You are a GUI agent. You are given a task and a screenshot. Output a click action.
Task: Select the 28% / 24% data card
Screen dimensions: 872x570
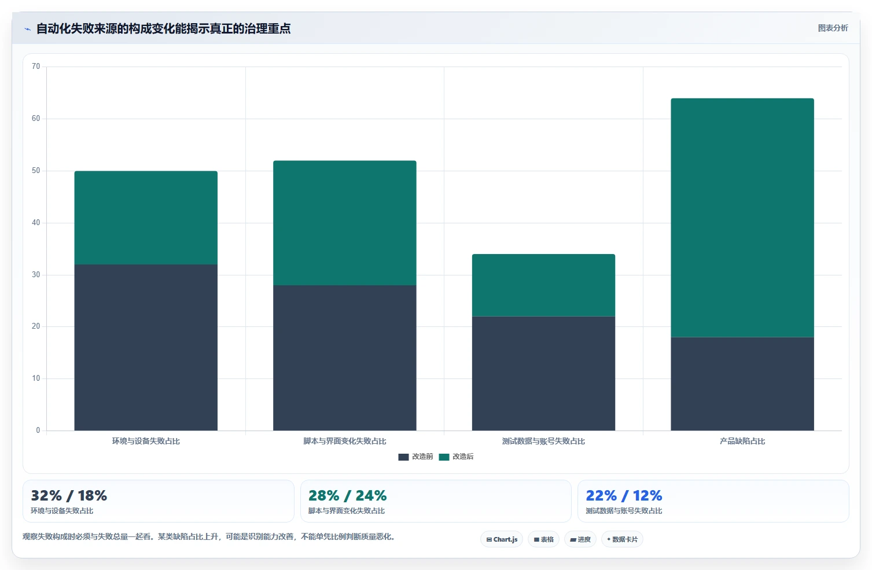[436, 501]
